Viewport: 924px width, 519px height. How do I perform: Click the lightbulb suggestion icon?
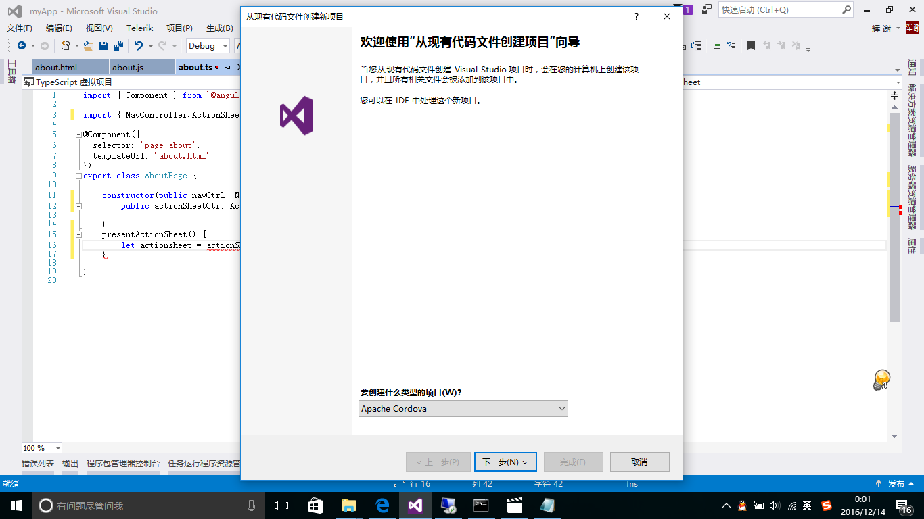(x=881, y=380)
